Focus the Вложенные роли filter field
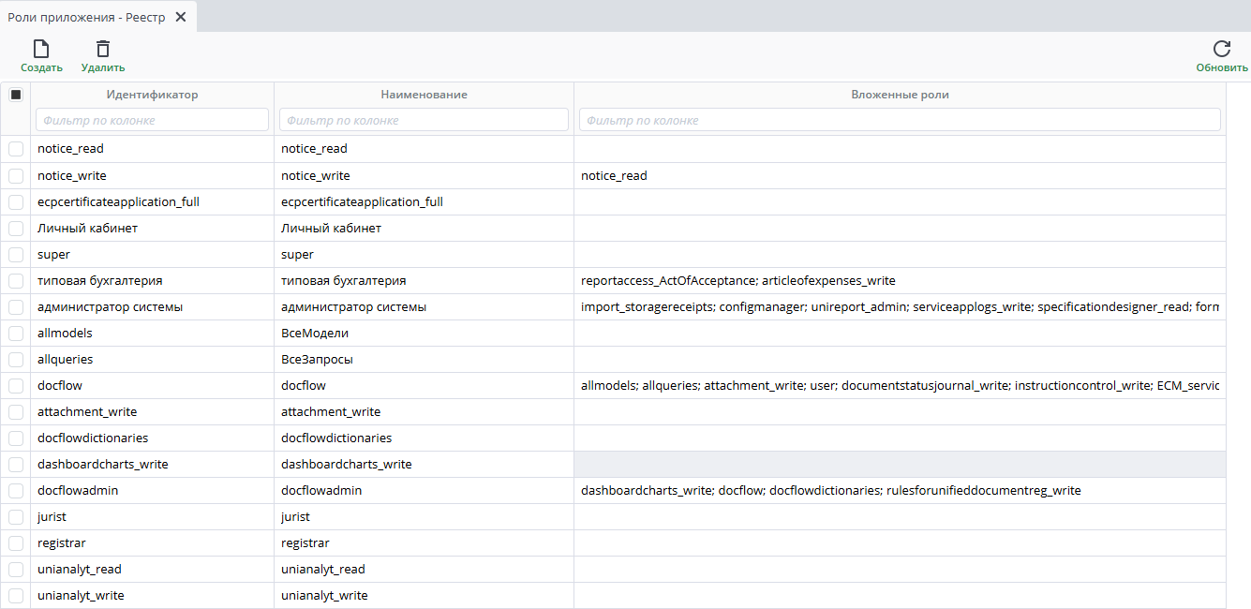Viewport: 1251px width, 609px height. point(900,120)
